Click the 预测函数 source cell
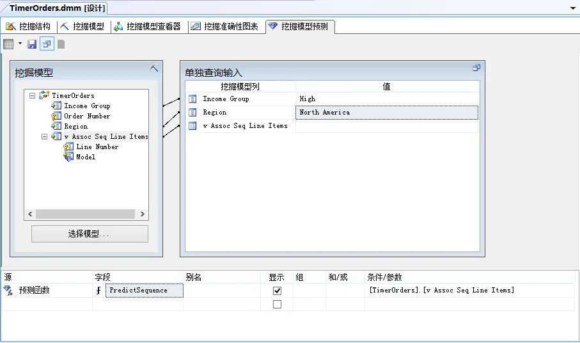Viewport: 580px width, 343px height. click(x=47, y=291)
